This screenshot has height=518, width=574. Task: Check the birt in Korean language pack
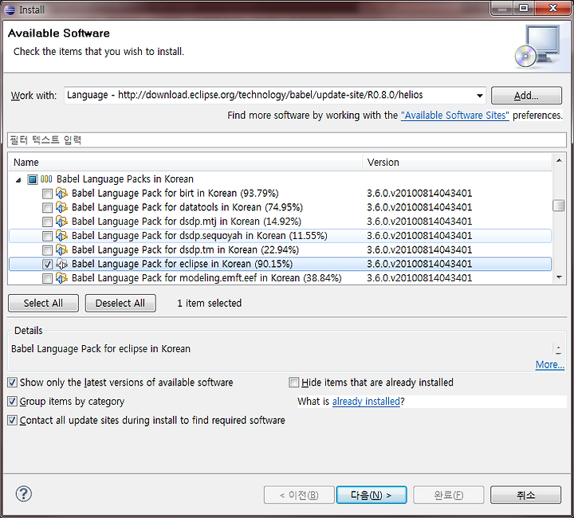(47, 194)
